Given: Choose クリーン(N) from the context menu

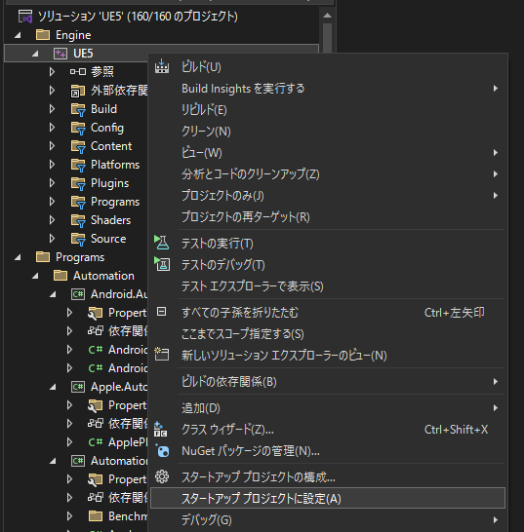Looking at the screenshot, I should coord(328,132).
